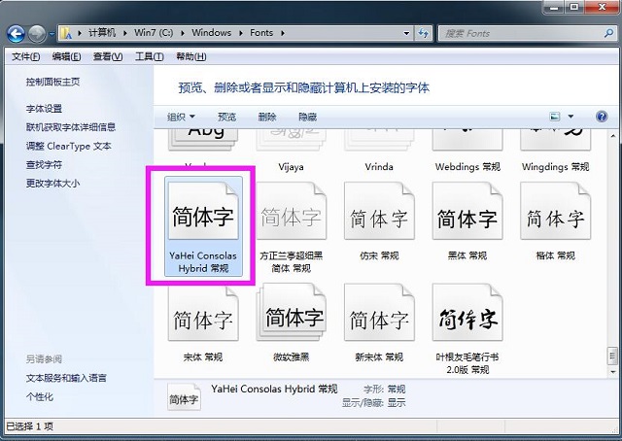The width and height of the screenshot is (622, 441).
Task: Select the 宋体 常规 font icon
Action: [x=203, y=314]
